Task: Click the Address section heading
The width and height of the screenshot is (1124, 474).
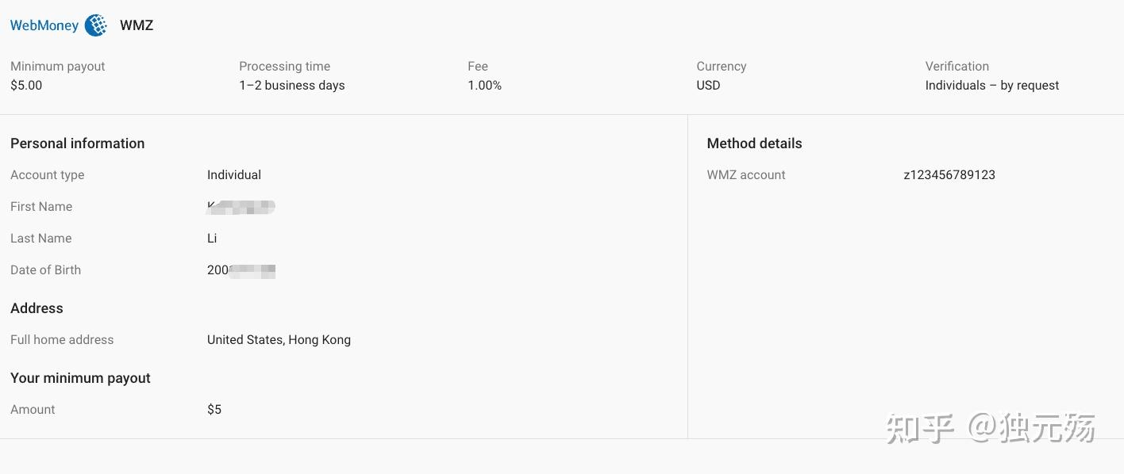Action: point(37,308)
